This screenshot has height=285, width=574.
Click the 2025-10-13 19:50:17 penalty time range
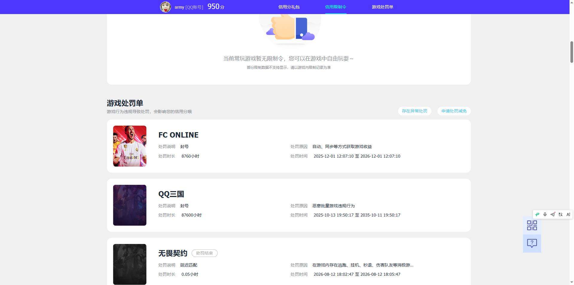point(357,215)
